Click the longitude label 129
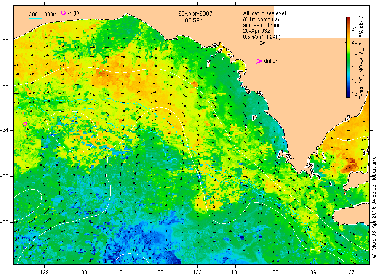The width and height of the screenshot is (379, 278). 45,273
